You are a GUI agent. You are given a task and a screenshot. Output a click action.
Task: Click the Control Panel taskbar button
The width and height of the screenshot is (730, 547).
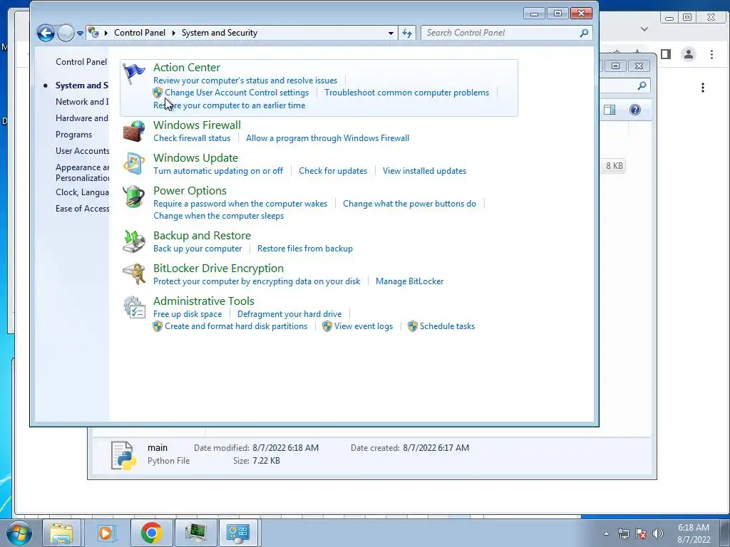[238, 533]
